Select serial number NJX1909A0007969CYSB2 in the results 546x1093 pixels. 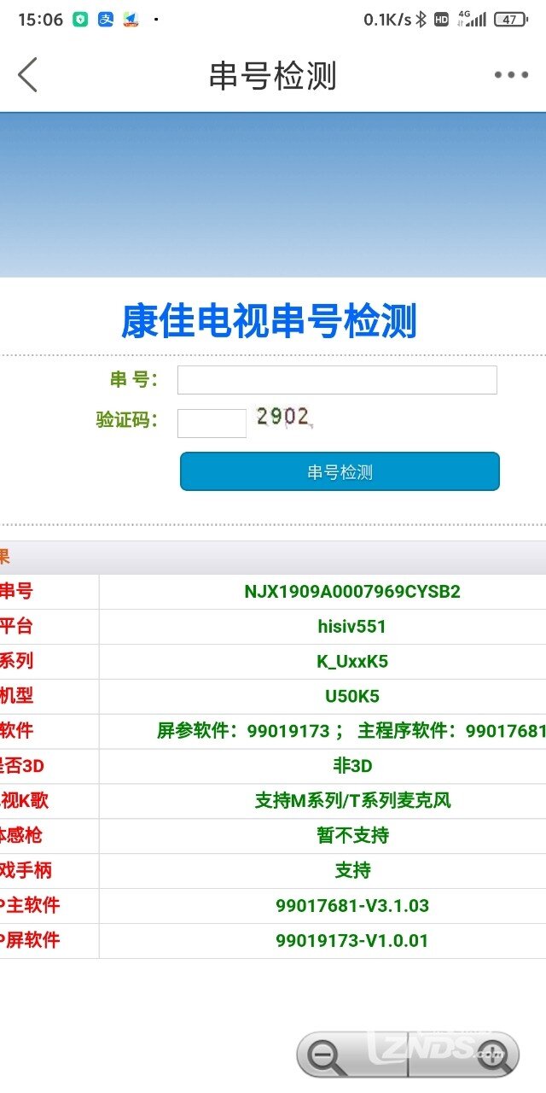(x=351, y=592)
